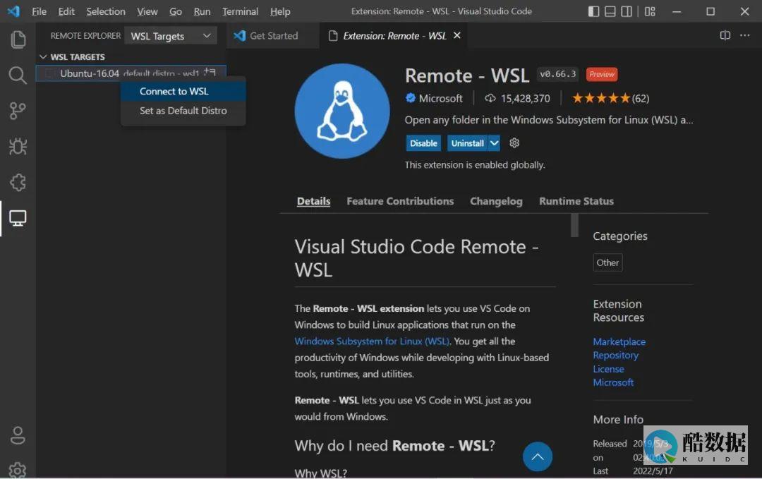Open the File menu
The height and width of the screenshot is (479, 762).
click(x=39, y=11)
